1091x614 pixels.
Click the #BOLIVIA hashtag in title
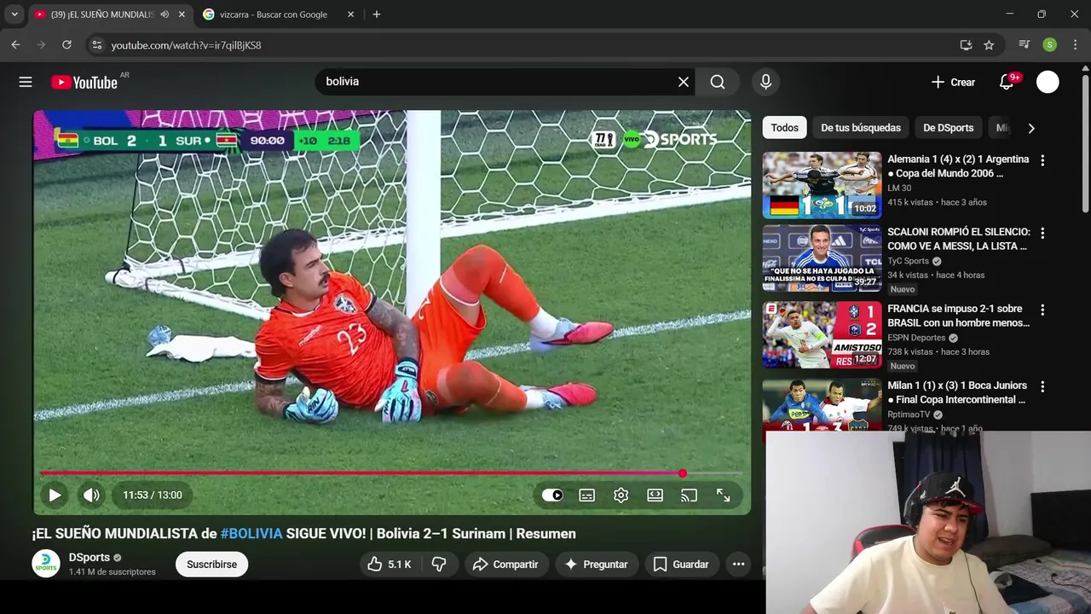click(x=251, y=534)
